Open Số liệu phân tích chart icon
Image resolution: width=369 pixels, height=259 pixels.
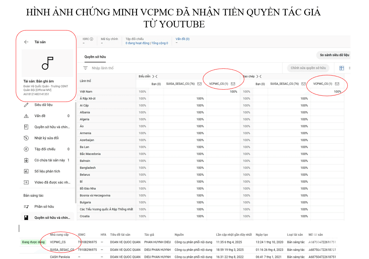pos(26,171)
